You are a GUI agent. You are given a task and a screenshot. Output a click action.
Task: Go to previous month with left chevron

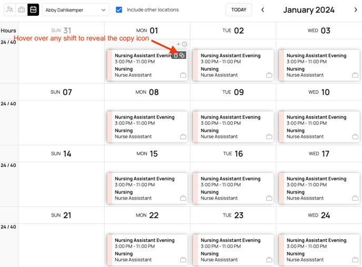tap(263, 9)
